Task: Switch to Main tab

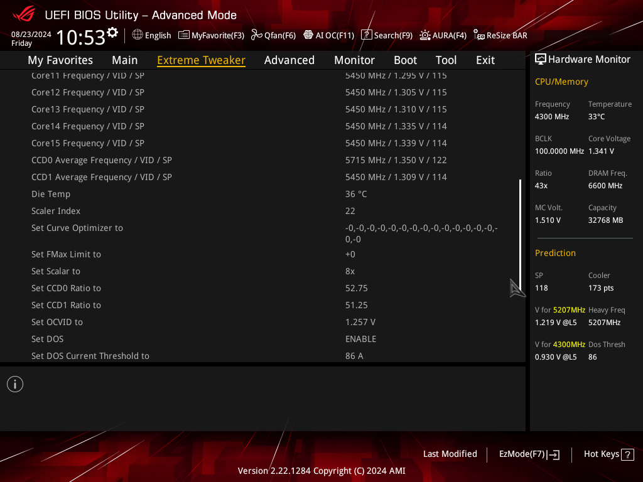Action: click(x=125, y=60)
